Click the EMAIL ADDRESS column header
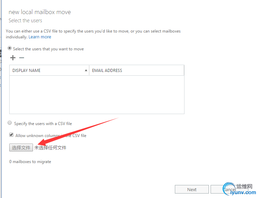 coord(137,70)
